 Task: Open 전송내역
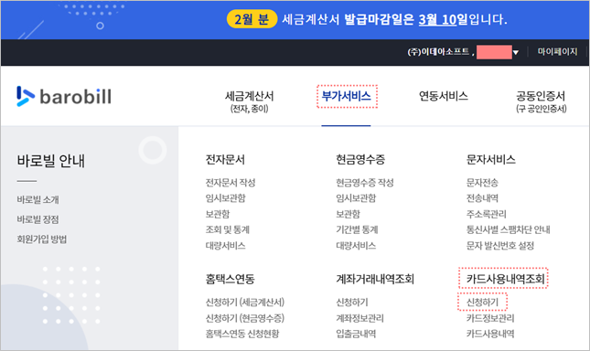point(482,198)
